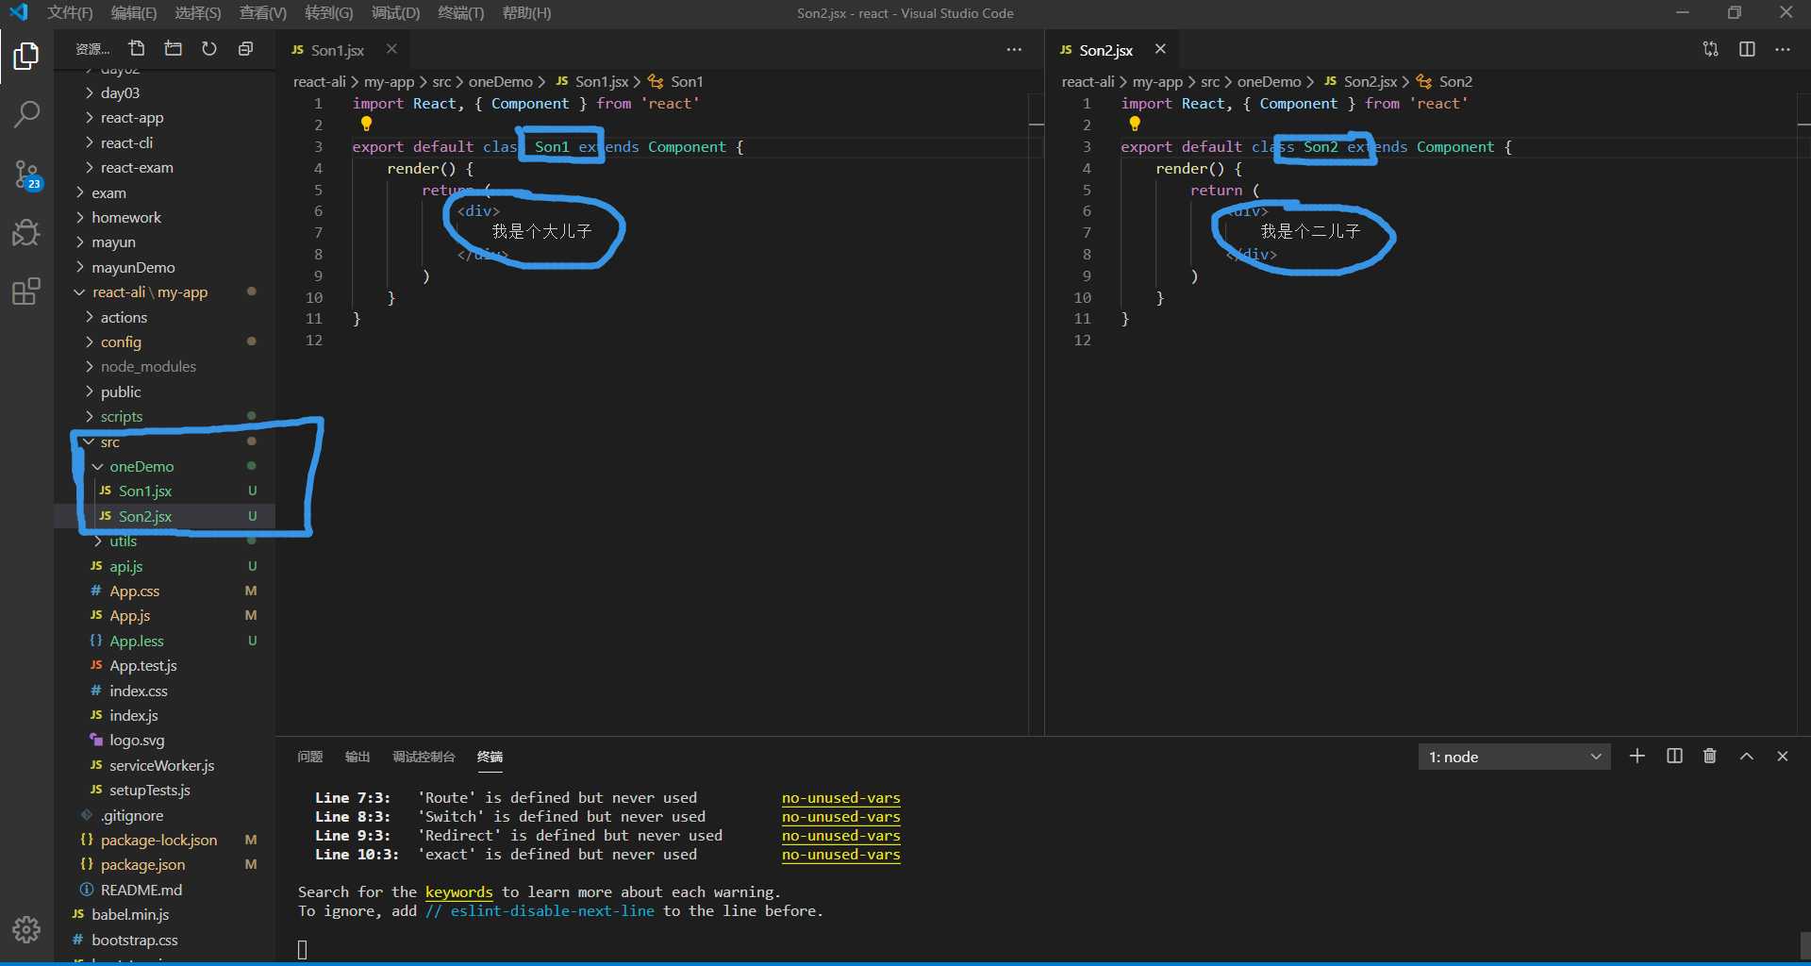Open the 文件(F) menu
This screenshot has height=966, width=1811.
pos(70,13)
